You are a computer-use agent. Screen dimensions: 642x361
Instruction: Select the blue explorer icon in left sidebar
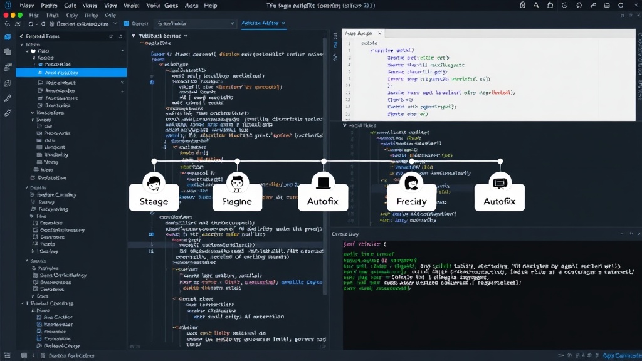[8, 37]
